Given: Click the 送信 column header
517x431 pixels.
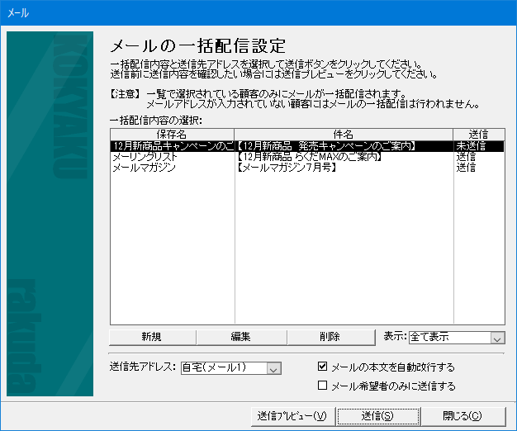Looking at the screenshot, I should click(478, 134).
